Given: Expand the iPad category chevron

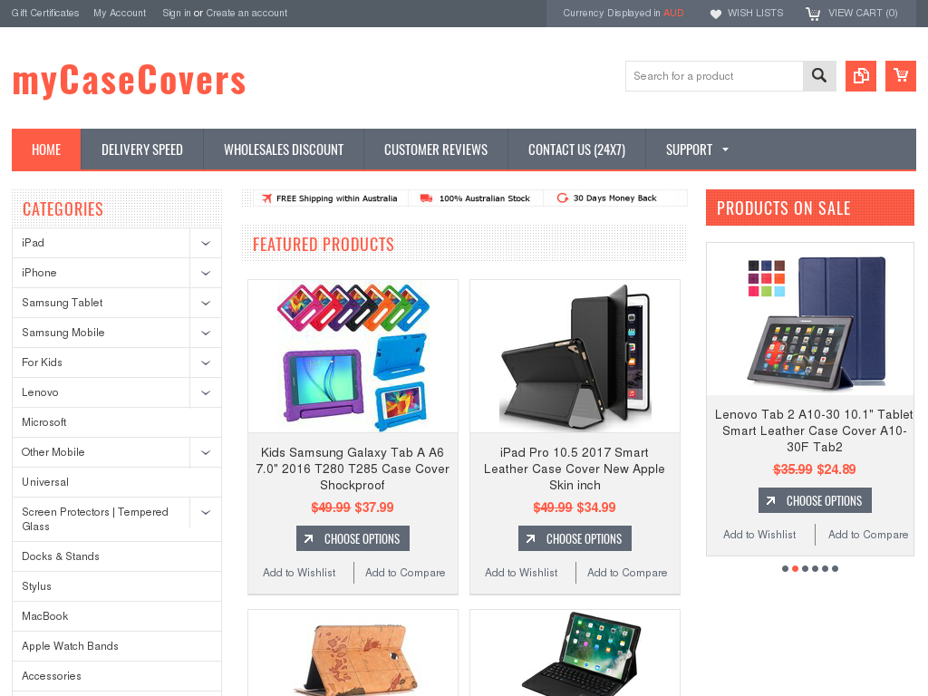Looking at the screenshot, I should click(x=206, y=243).
